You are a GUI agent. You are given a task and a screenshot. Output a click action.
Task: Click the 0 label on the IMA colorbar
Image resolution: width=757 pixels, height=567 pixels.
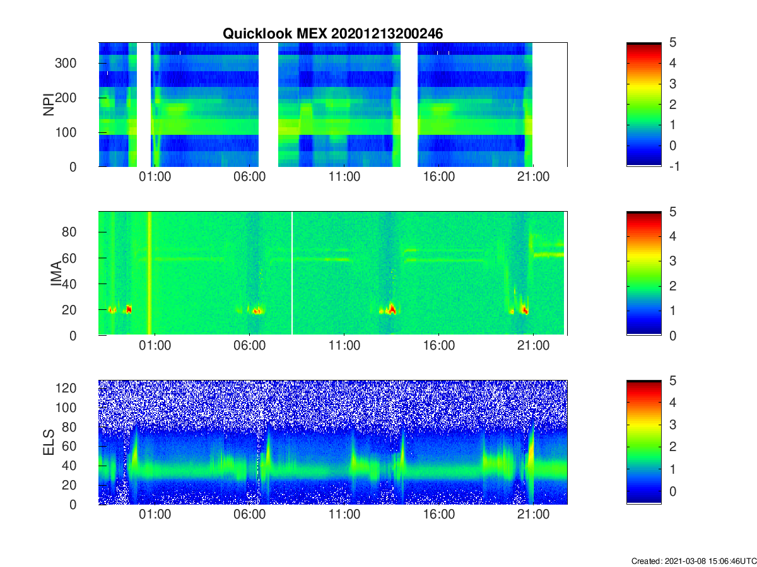point(672,335)
